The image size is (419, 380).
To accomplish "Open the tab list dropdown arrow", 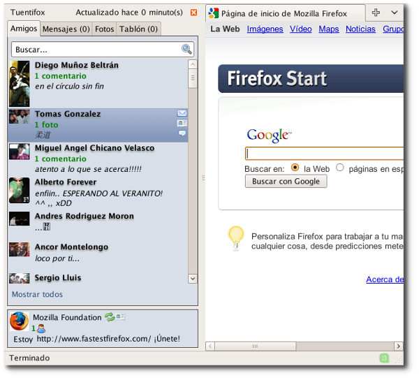I will (395, 13).
